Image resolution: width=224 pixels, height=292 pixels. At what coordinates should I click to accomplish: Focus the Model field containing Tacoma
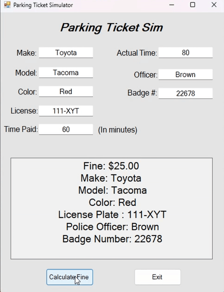click(66, 72)
